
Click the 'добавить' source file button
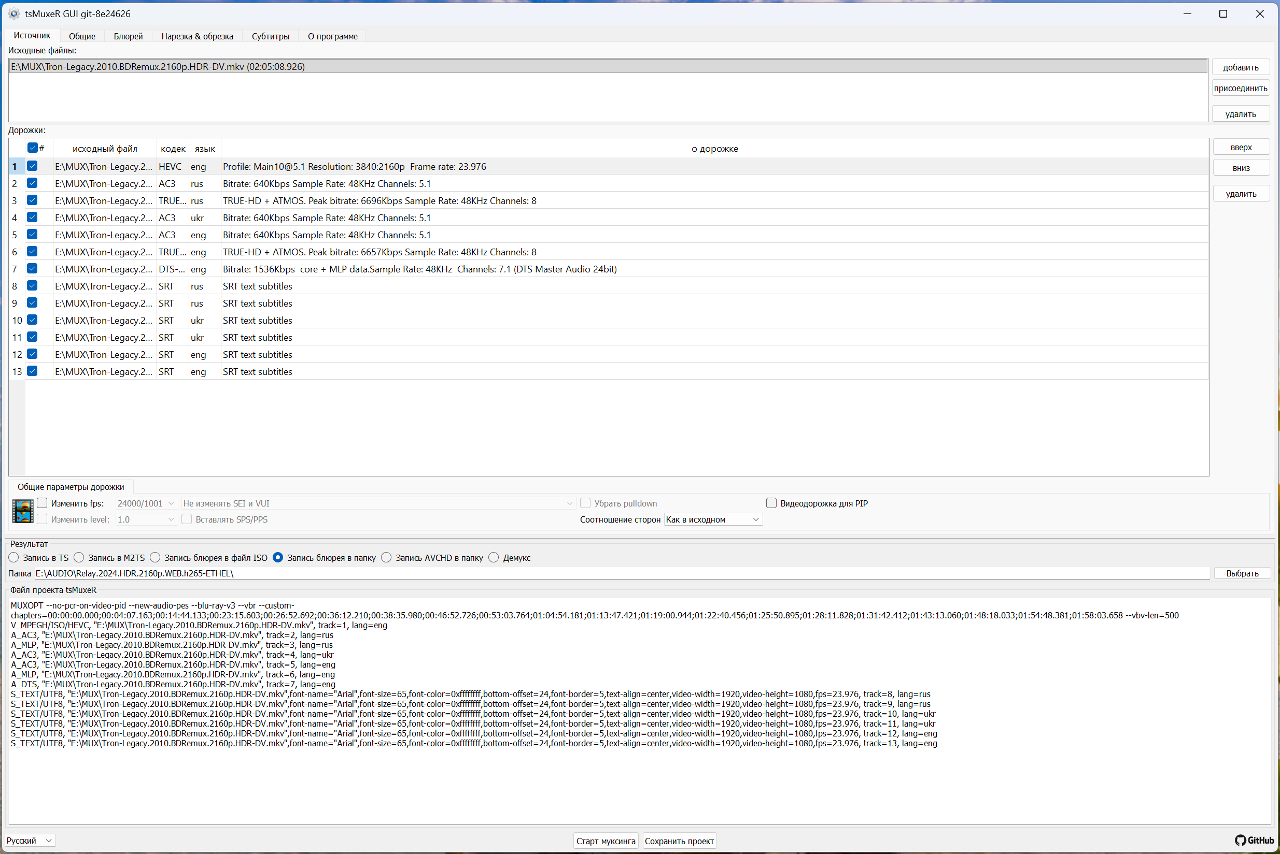1240,67
